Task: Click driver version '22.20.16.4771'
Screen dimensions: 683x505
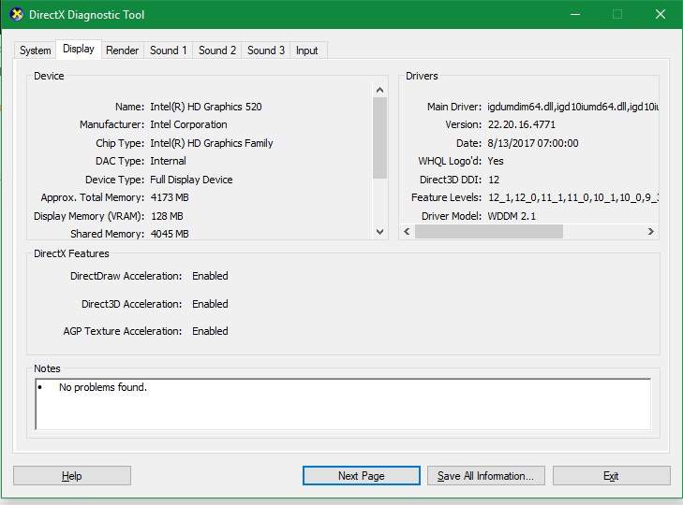Action: 522,124
